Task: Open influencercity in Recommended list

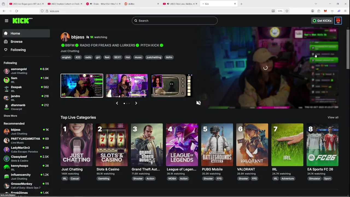Action: [26, 177]
